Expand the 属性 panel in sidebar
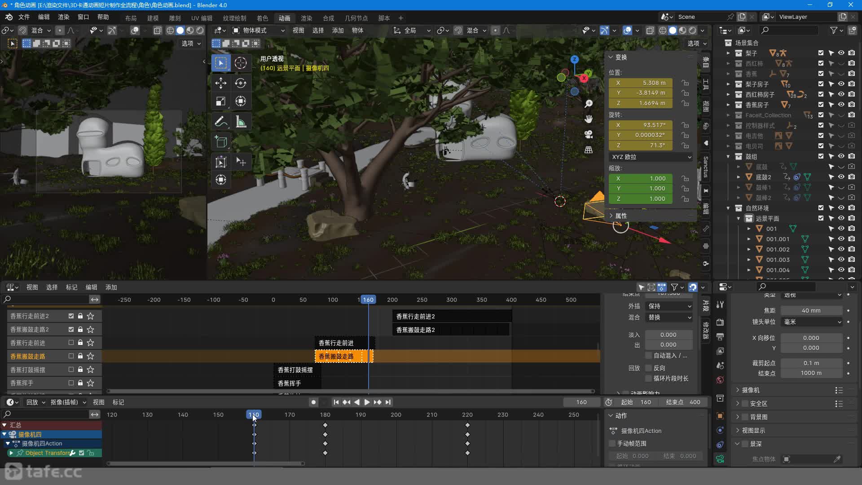The image size is (862, 485). (x=620, y=216)
